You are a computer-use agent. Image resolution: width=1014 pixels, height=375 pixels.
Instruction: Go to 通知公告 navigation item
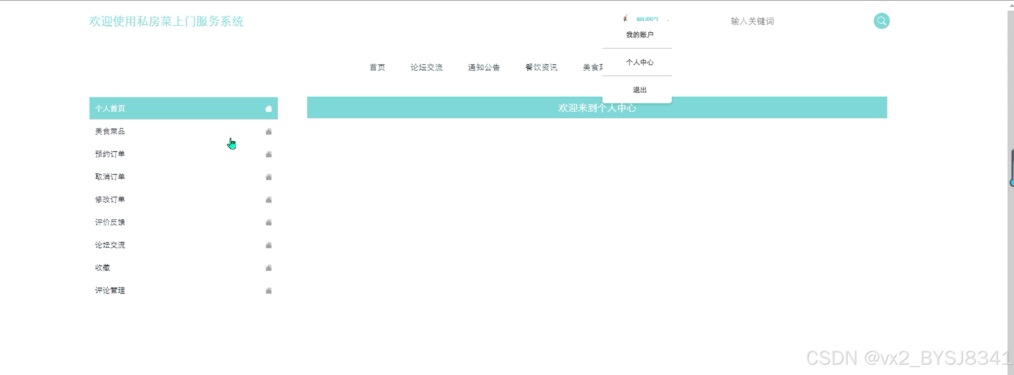click(484, 67)
